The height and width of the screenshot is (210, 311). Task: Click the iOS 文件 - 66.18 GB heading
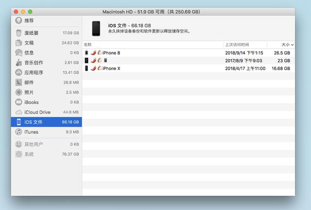[129, 26]
